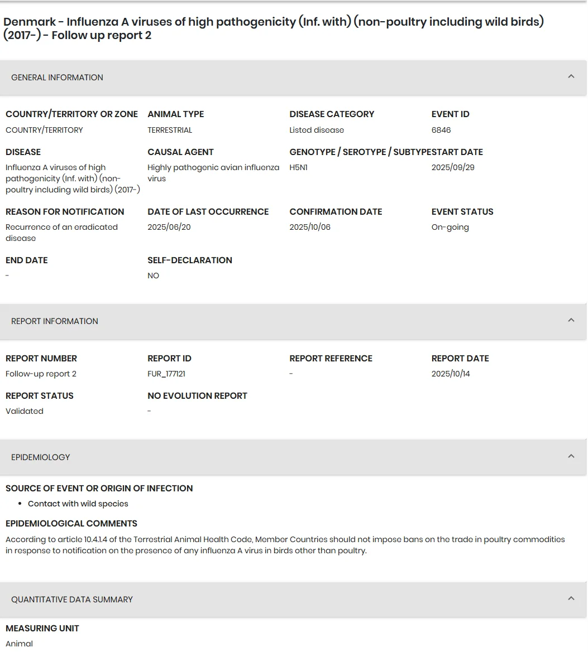Image resolution: width=588 pixels, height=652 pixels.
Task: Collapse the Report Information chevron
Action: pos(571,320)
